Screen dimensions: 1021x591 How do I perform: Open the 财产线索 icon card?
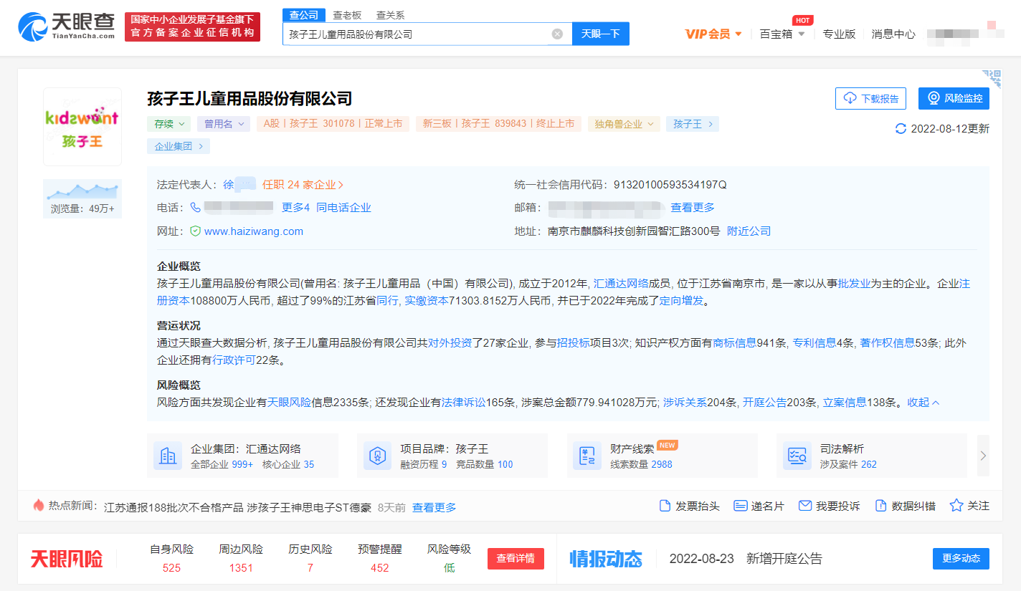tap(587, 456)
